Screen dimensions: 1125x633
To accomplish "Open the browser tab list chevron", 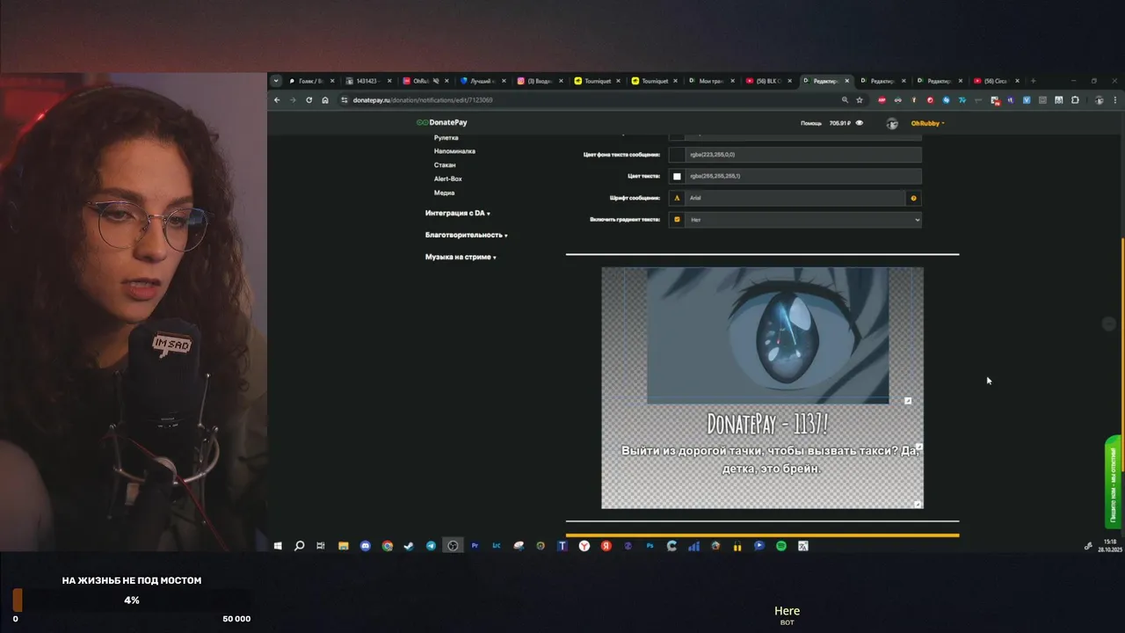I will (276, 81).
